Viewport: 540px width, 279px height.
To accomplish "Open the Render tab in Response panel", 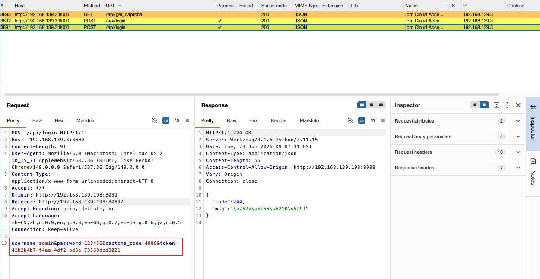I will [279, 120].
